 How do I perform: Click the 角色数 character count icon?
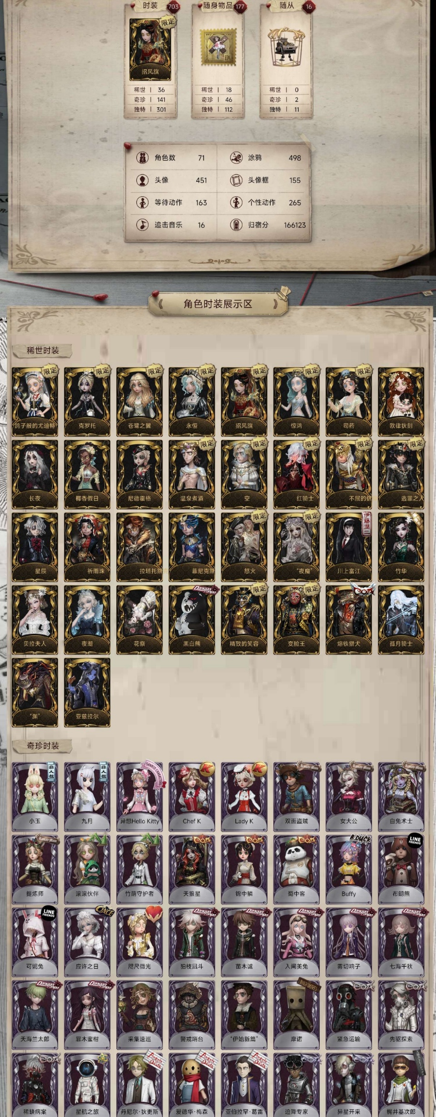pyautogui.click(x=143, y=158)
